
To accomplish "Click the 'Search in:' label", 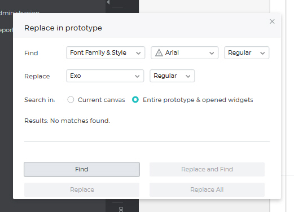I will pyautogui.click(x=40, y=100).
